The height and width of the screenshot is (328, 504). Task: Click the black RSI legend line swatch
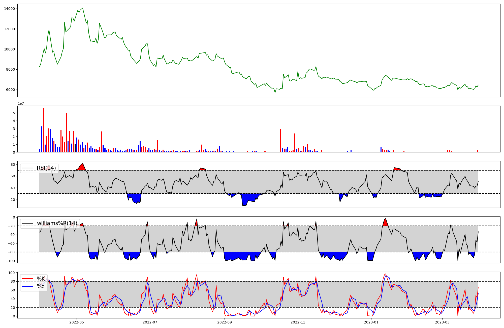coord(27,168)
